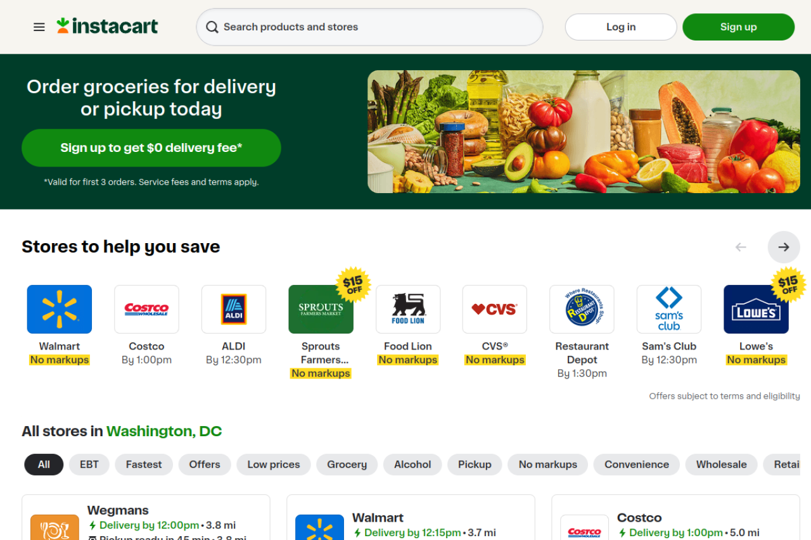Filter stores by Alcohol
This screenshot has width=811, height=540.
coord(412,464)
